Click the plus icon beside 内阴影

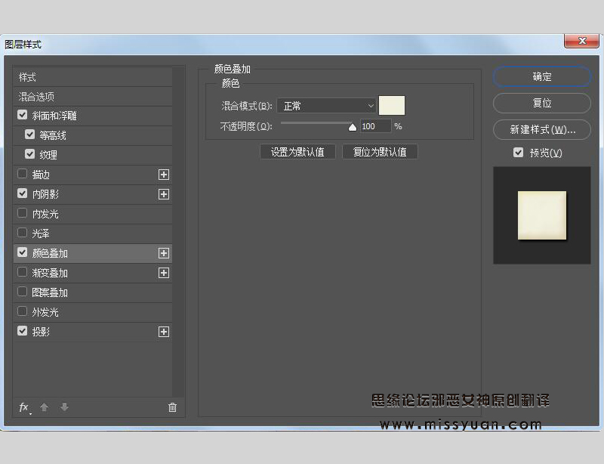point(164,194)
